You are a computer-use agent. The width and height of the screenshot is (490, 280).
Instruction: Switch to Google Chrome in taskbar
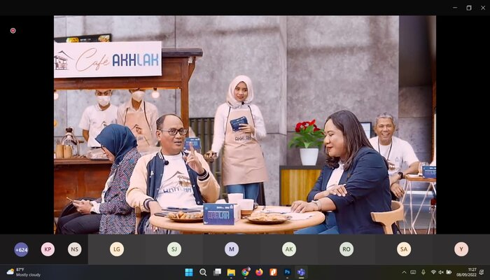[x=245, y=272]
